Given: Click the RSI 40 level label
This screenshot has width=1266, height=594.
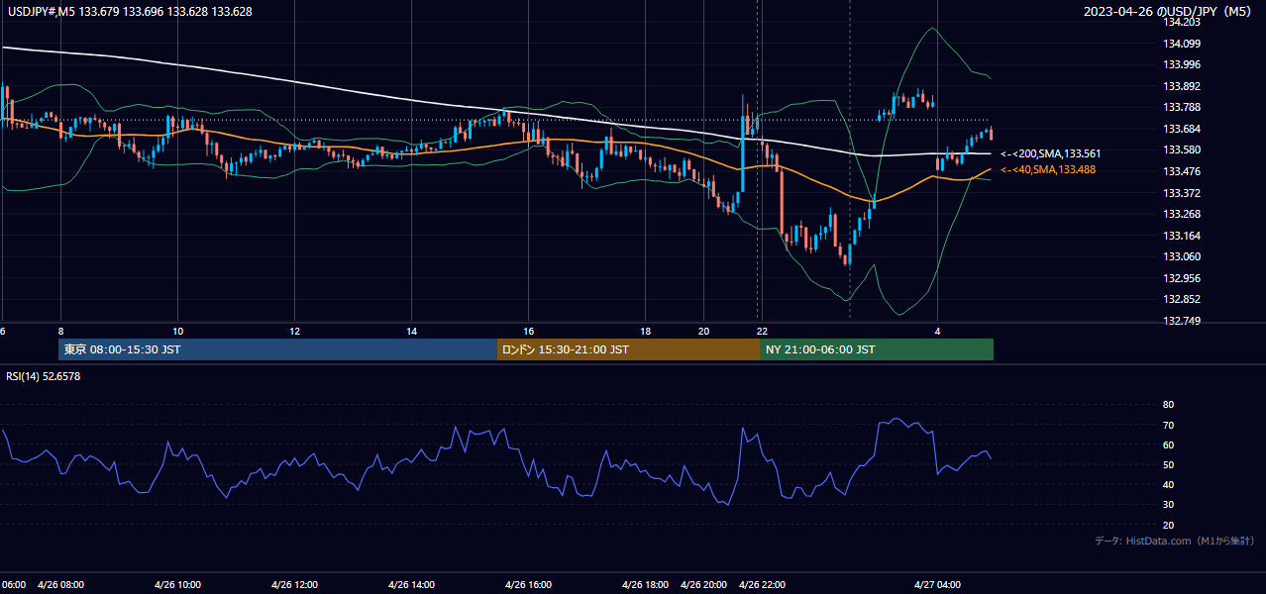Looking at the screenshot, I should (x=1168, y=484).
